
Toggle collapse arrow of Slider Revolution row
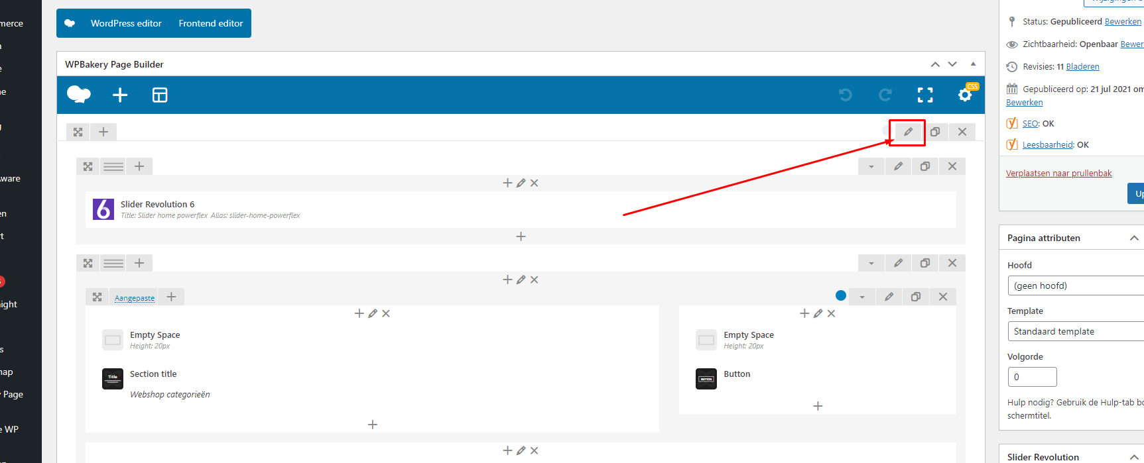[x=871, y=166]
